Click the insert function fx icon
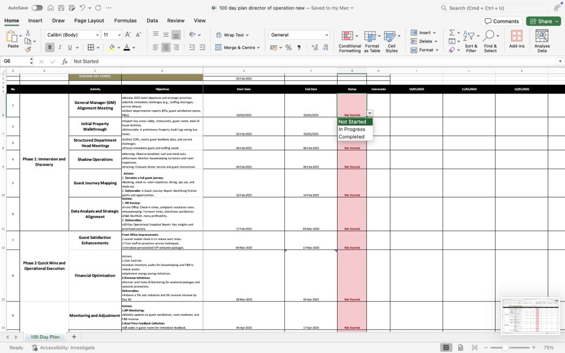The image size is (565, 353). coord(65,61)
